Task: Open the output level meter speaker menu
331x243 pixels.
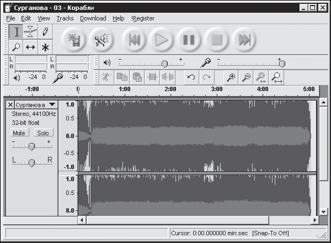Action: [x=17, y=78]
